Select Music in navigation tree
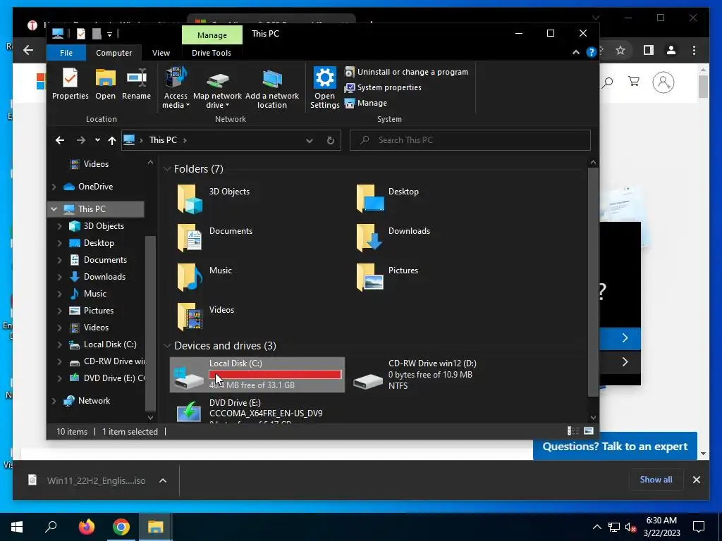This screenshot has height=541, width=722. click(95, 294)
